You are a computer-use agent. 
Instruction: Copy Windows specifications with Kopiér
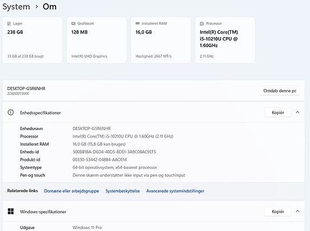click(x=278, y=212)
